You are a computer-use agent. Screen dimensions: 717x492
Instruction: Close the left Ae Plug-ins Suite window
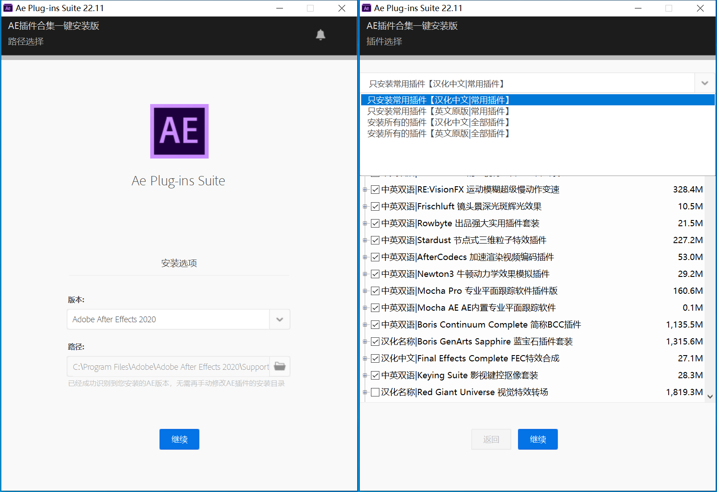point(342,8)
